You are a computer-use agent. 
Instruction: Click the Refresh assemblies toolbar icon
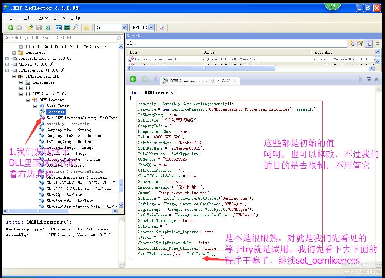click(47, 27)
